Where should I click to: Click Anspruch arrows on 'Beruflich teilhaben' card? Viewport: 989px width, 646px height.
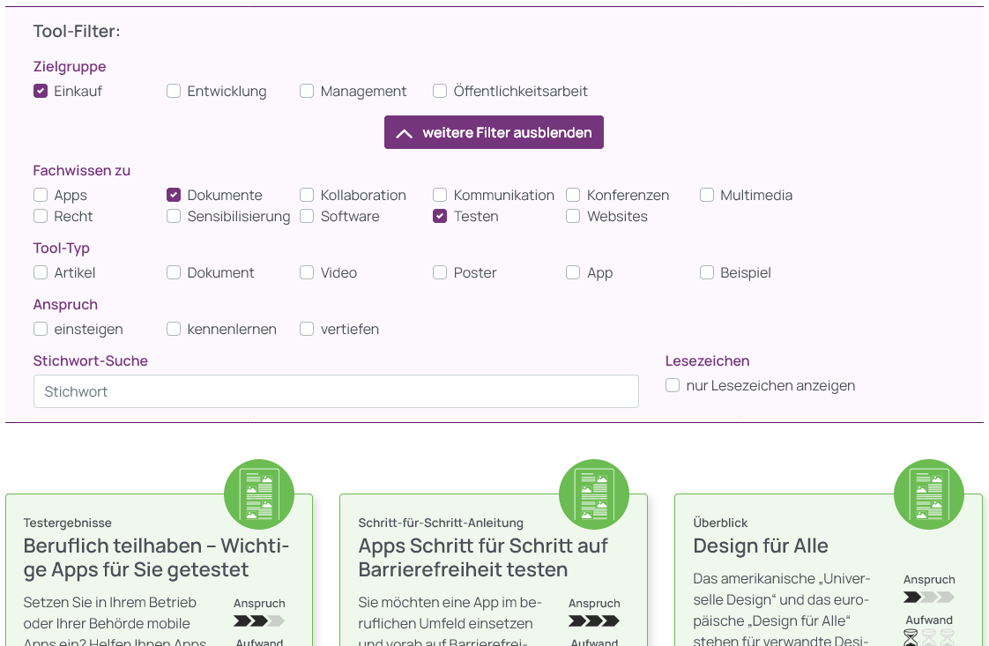pos(259,620)
